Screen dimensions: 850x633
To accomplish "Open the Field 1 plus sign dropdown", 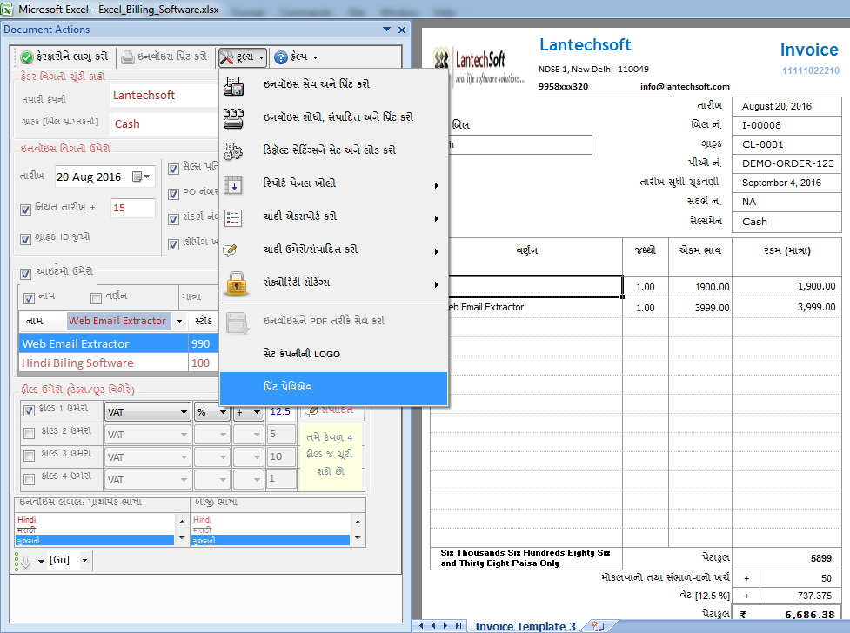I will pyautogui.click(x=248, y=412).
